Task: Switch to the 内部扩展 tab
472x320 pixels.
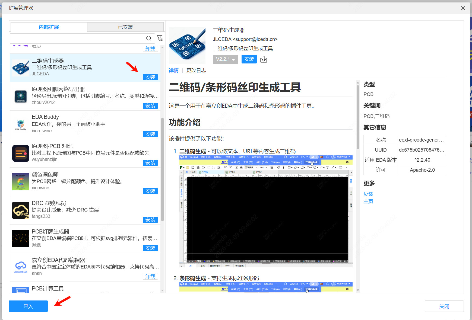Action: click(49, 27)
